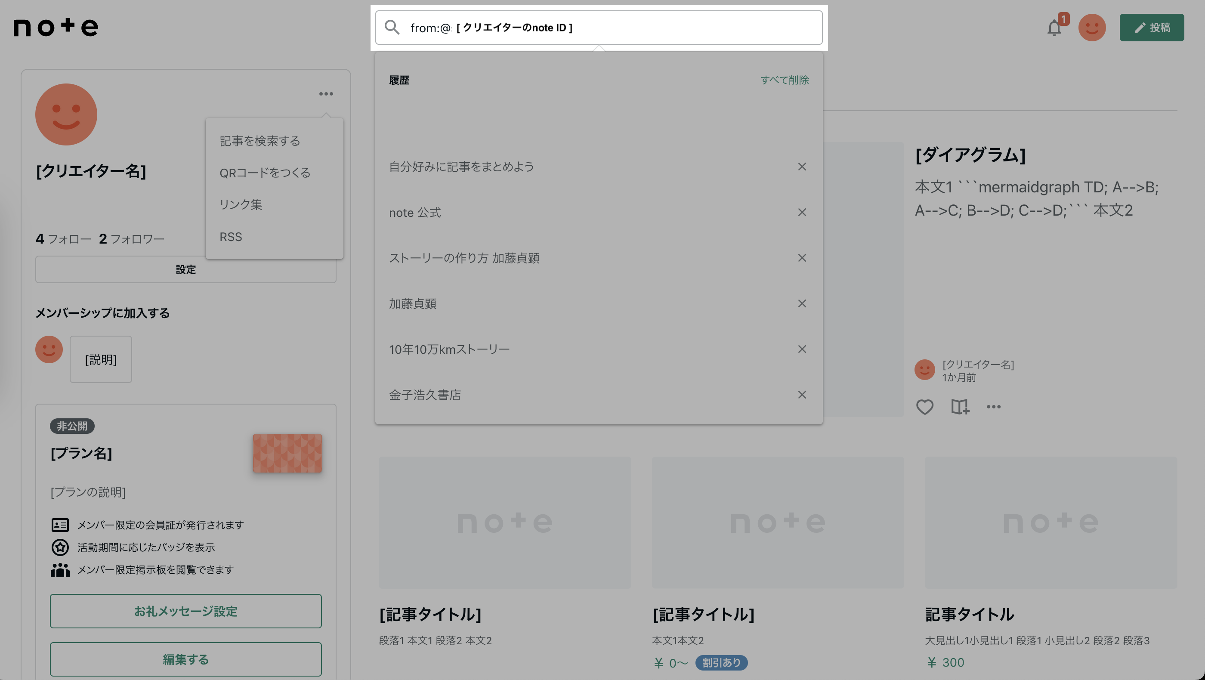The width and height of the screenshot is (1205, 680).
Task: Click the plan pattern thumbnail
Action: pyautogui.click(x=287, y=453)
